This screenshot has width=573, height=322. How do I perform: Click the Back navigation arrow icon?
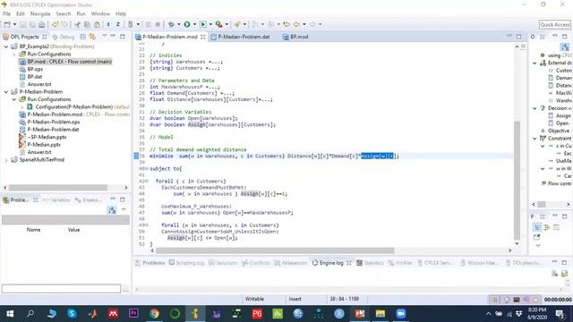pyautogui.click(x=296, y=24)
